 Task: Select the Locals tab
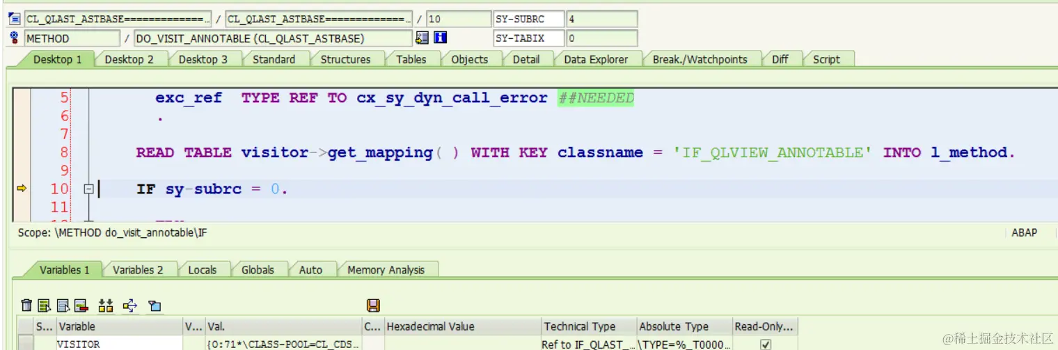tap(203, 269)
